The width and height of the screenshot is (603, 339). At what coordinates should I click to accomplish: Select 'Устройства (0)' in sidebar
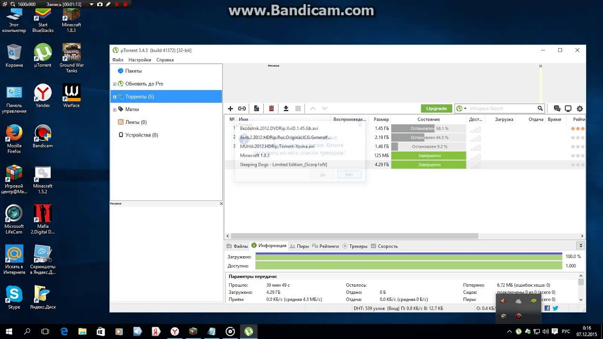pyautogui.click(x=141, y=135)
